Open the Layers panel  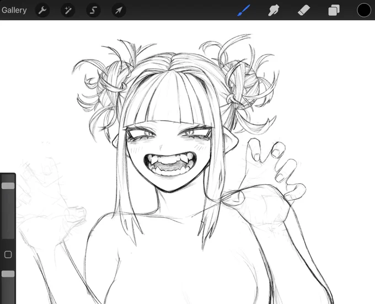pos(334,10)
